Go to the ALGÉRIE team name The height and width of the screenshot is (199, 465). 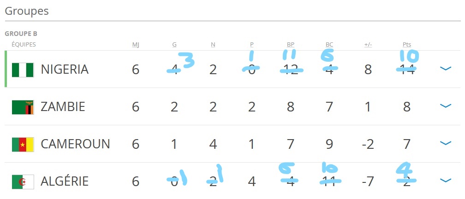pyautogui.click(x=65, y=181)
